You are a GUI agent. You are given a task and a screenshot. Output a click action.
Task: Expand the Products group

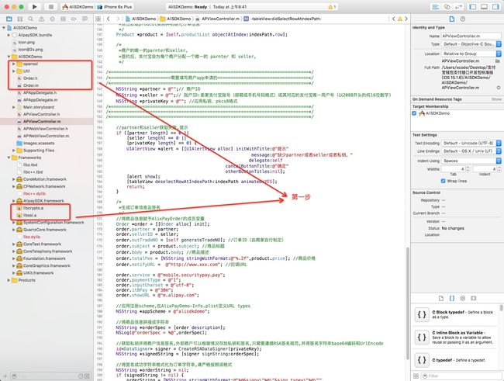coord(9,280)
